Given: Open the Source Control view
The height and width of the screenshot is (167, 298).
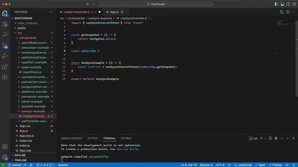Looking at the screenshot, I should pyautogui.click(x=5, y=45).
